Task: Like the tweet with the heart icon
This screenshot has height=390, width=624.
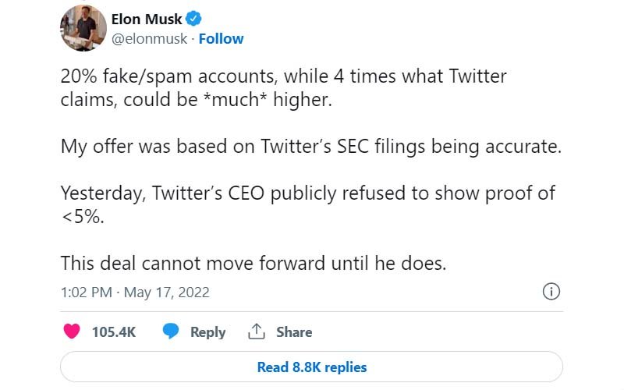Action: click(x=72, y=331)
